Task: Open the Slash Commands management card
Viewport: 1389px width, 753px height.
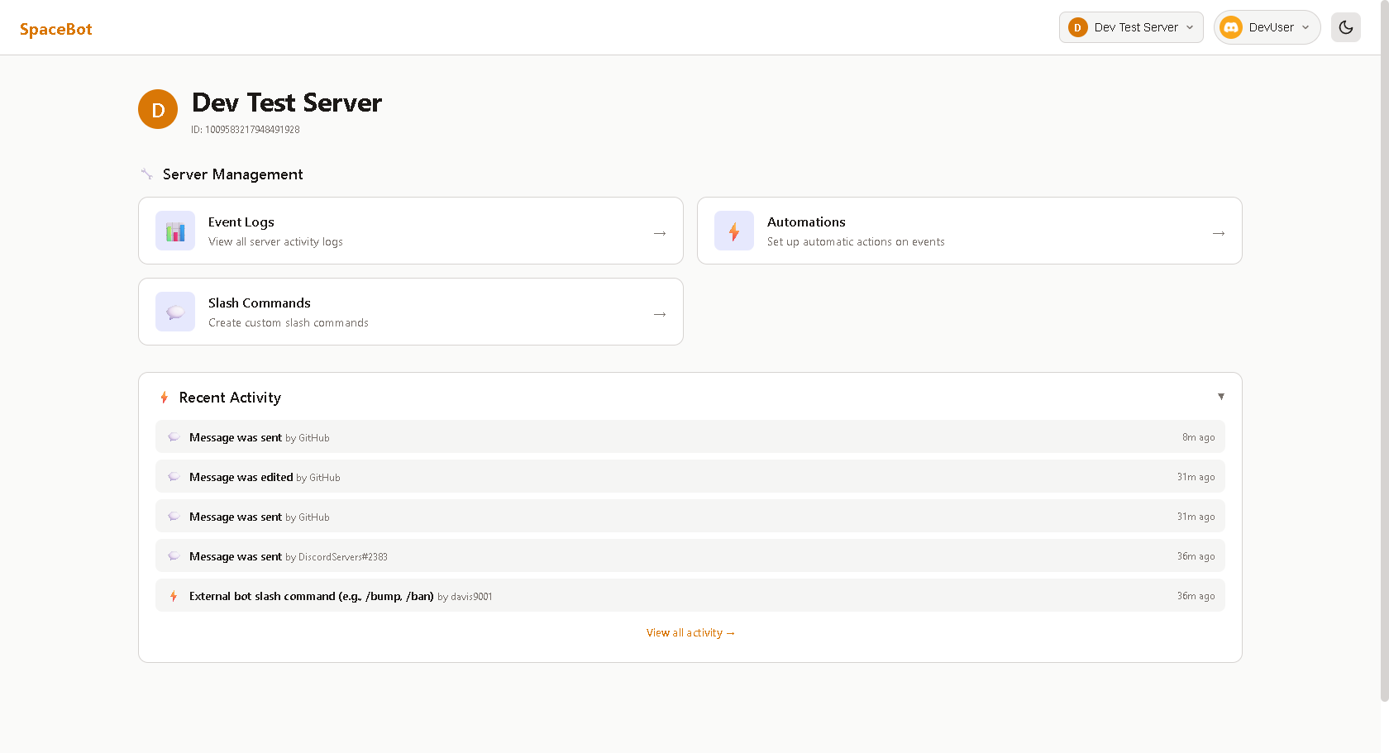Action: (410, 312)
